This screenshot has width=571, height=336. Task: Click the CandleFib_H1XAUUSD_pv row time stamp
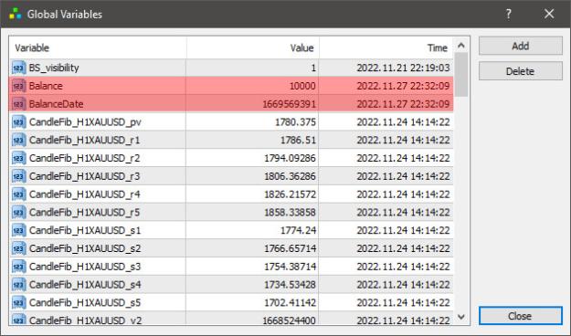pos(403,122)
